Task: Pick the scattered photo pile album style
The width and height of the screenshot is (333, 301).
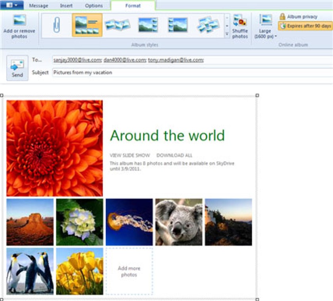Action: tap(208, 25)
